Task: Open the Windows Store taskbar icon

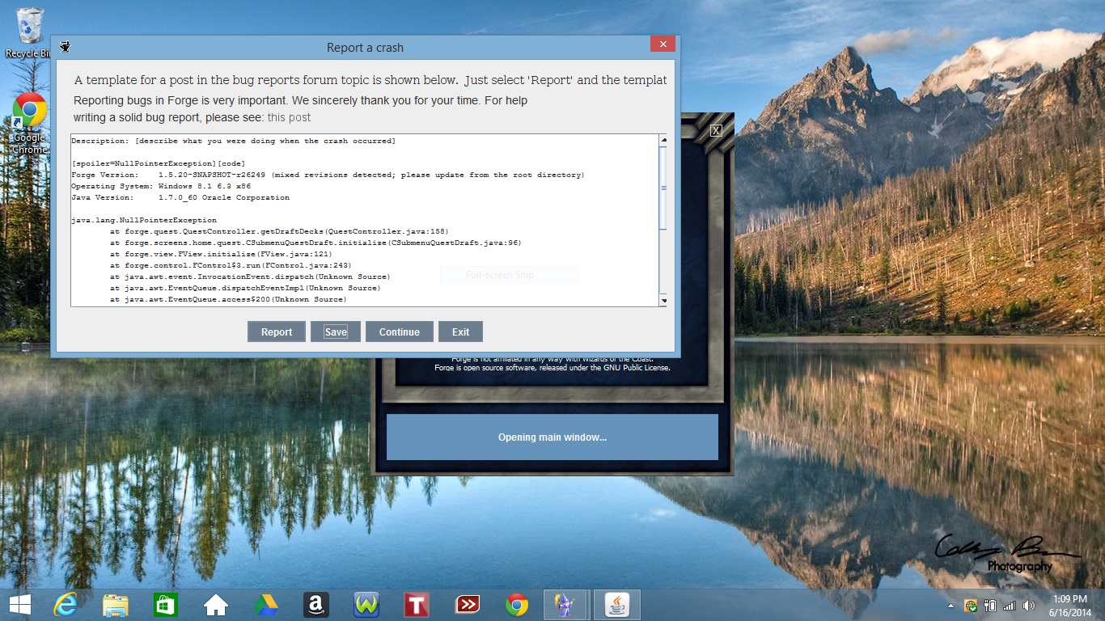Action: coord(166,605)
